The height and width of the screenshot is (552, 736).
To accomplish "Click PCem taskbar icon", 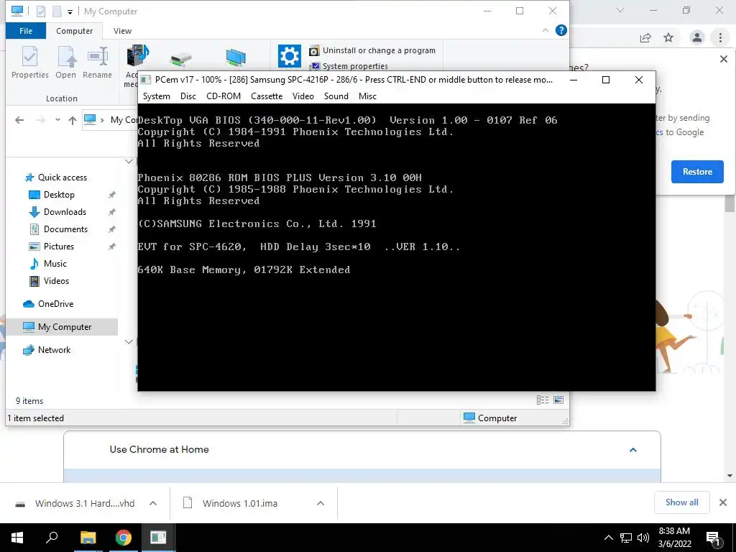I will pyautogui.click(x=158, y=538).
